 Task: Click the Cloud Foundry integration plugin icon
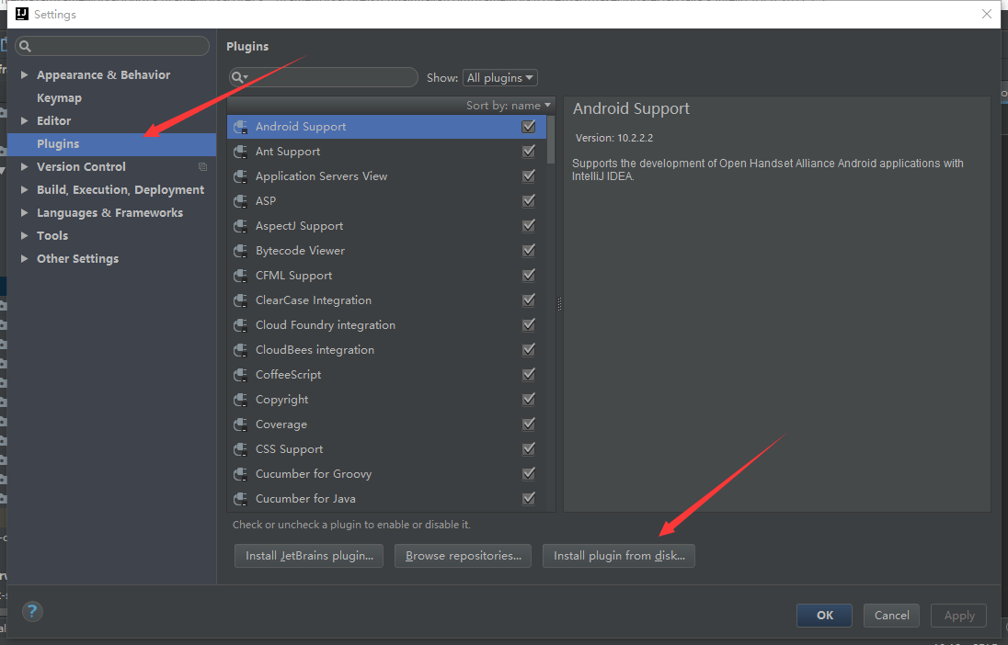coord(241,325)
